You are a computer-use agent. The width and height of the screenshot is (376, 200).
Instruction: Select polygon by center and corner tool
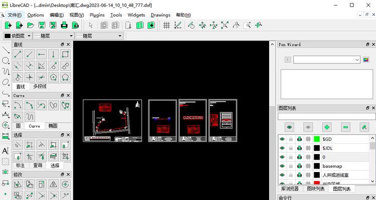click(53, 77)
